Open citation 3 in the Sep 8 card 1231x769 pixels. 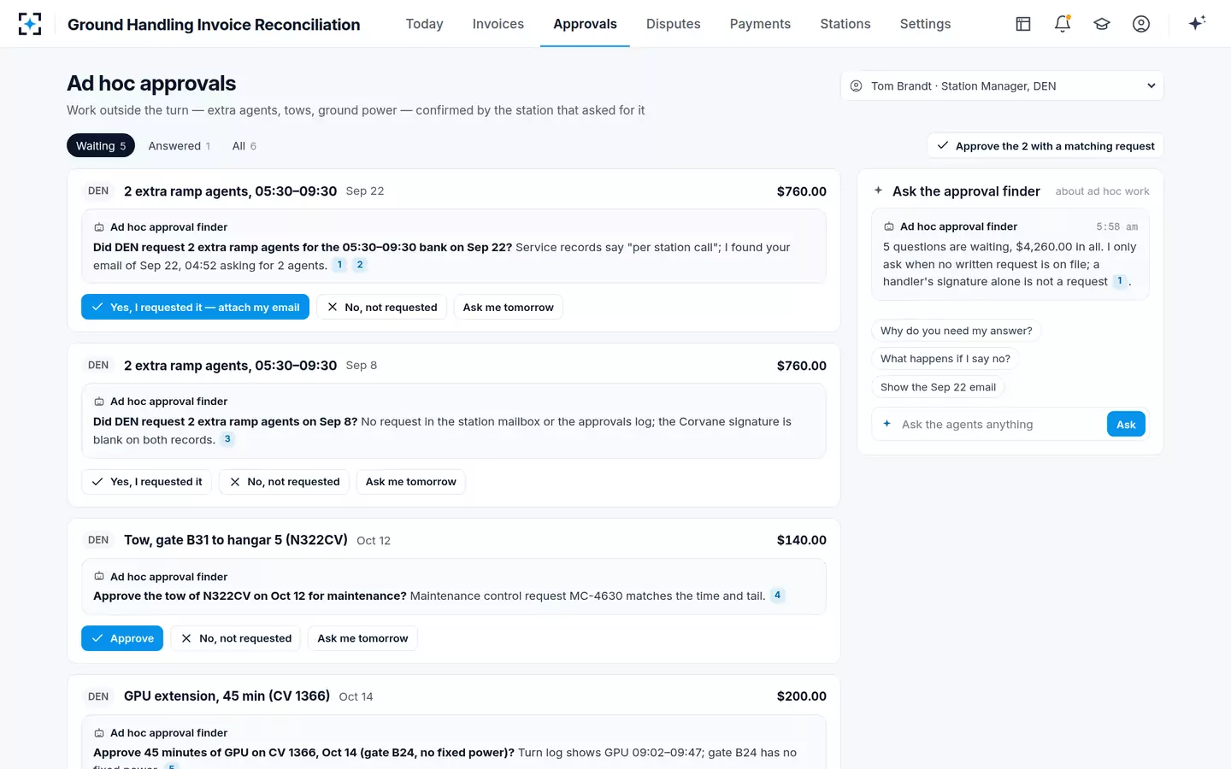click(227, 439)
